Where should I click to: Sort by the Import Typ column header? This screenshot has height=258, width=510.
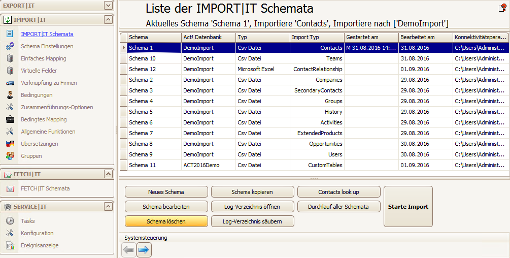click(x=317, y=37)
